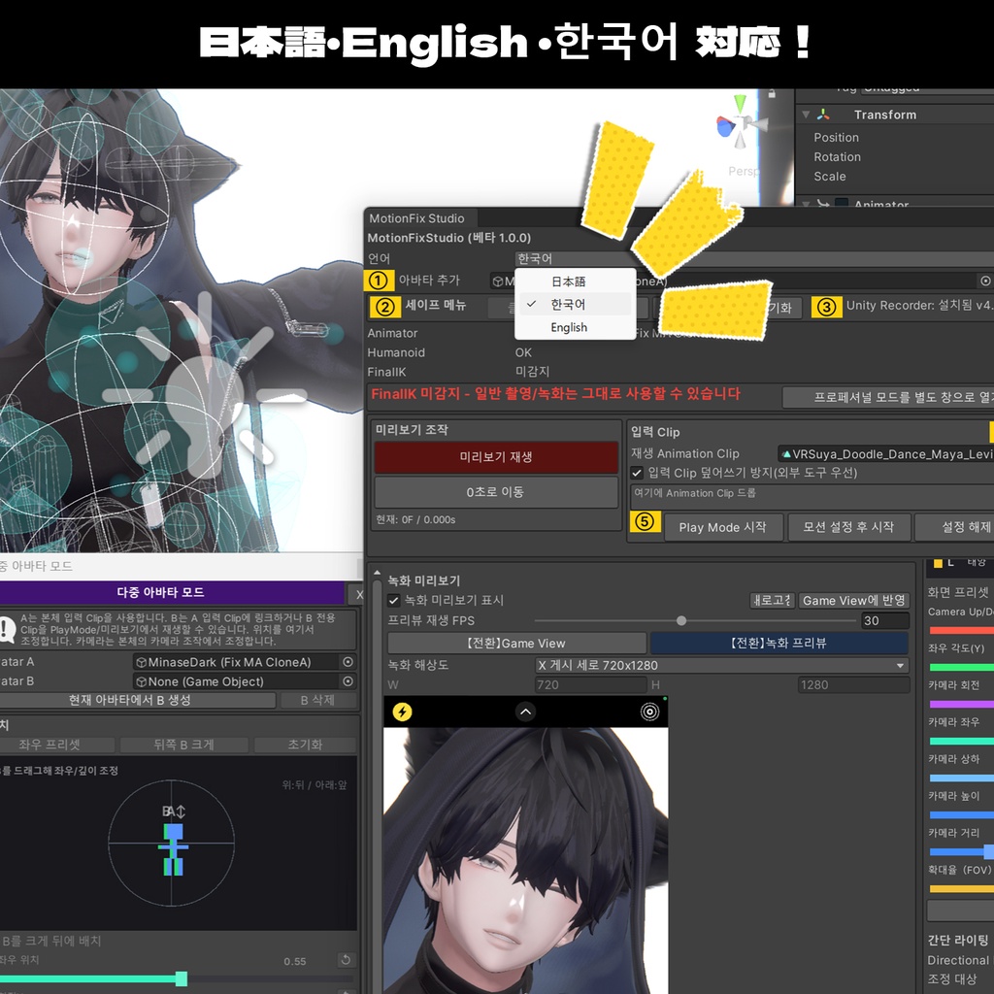Click the Position row in Transform
Image resolution: width=994 pixels, height=994 pixels.
[836, 138]
